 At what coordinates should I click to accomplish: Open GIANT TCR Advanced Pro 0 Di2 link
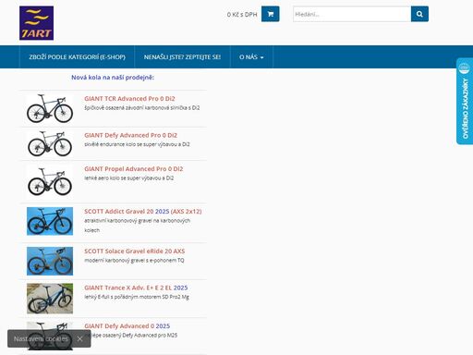pyautogui.click(x=129, y=99)
